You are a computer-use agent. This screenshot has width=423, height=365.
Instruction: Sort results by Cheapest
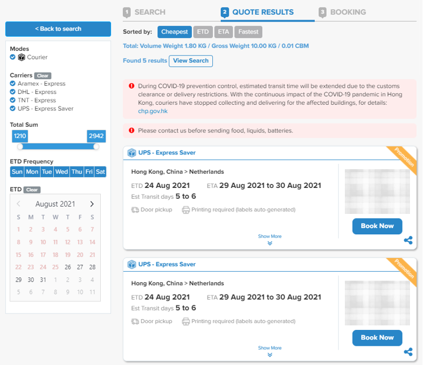tap(174, 32)
